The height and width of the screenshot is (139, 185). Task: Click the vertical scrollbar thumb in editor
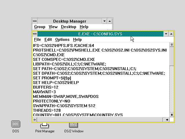pos(172,56)
